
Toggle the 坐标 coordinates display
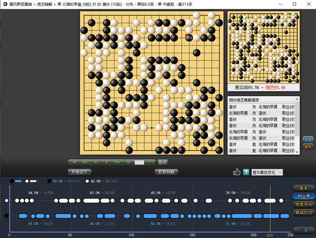point(308,146)
